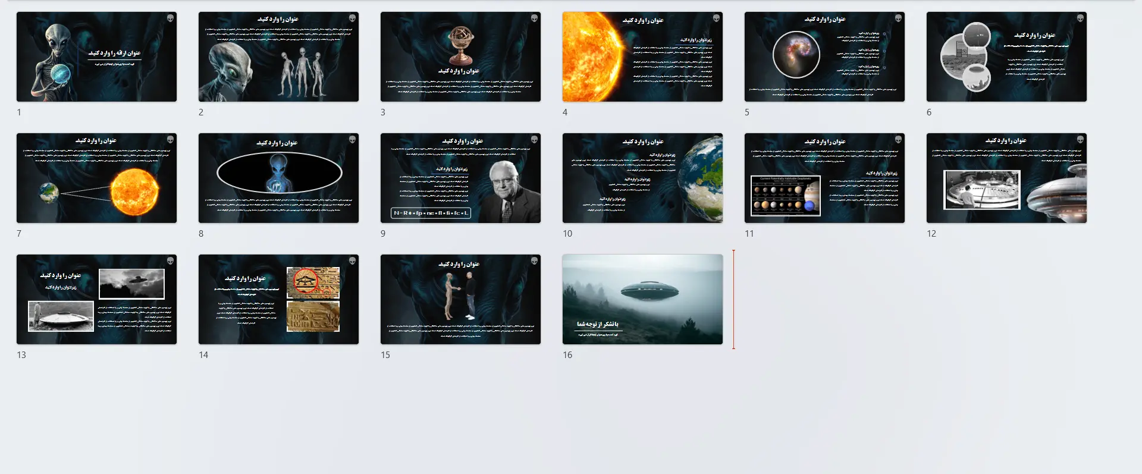Select slide 9 with man portrait and equation
The image size is (1142, 474).
(x=460, y=178)
